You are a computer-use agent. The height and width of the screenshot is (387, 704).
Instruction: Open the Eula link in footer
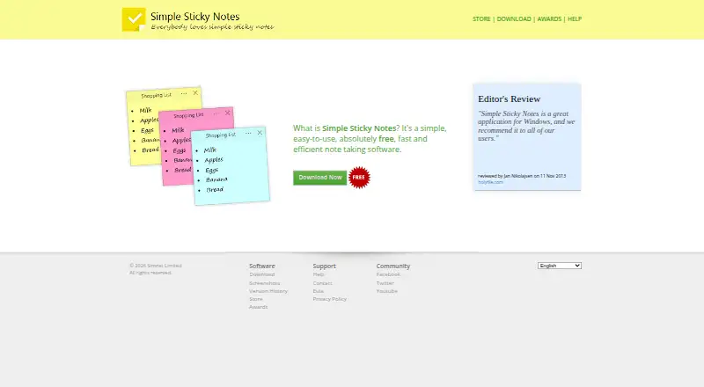click(318, 291)
